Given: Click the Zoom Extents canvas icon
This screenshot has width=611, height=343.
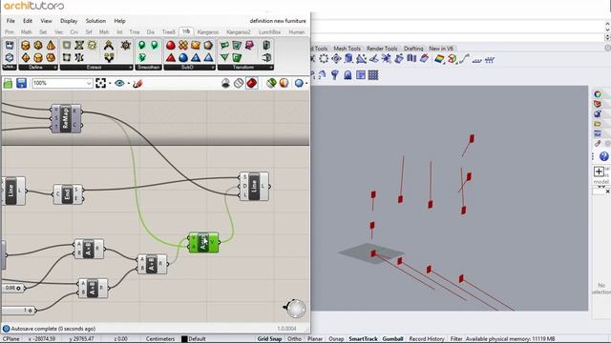Looking at the screenshot, I should click(100, 83).
